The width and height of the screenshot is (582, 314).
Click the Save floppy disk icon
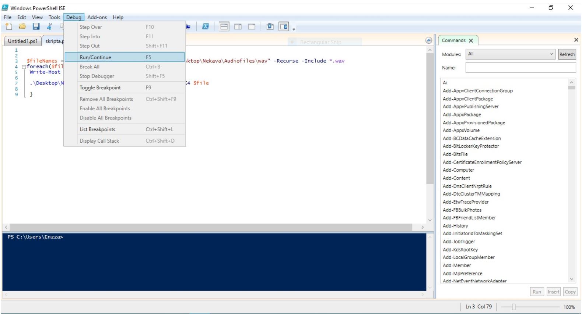pos(36,26)
